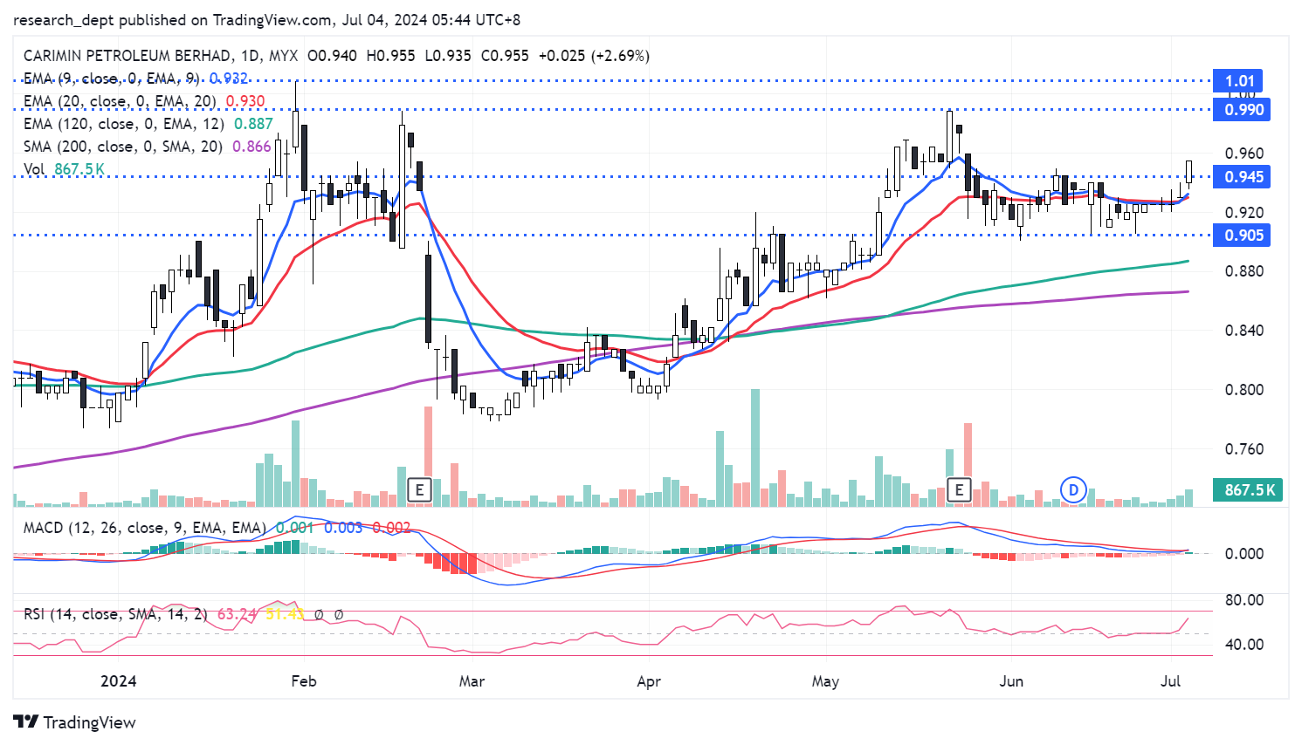
Task: Select the 0.990 price level label
Action: (1243, 110)
